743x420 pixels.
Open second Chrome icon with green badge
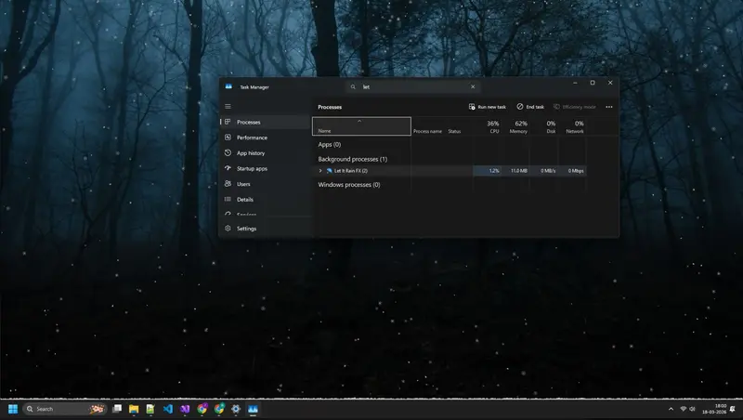pyautogui.click(x=219, y=409)
